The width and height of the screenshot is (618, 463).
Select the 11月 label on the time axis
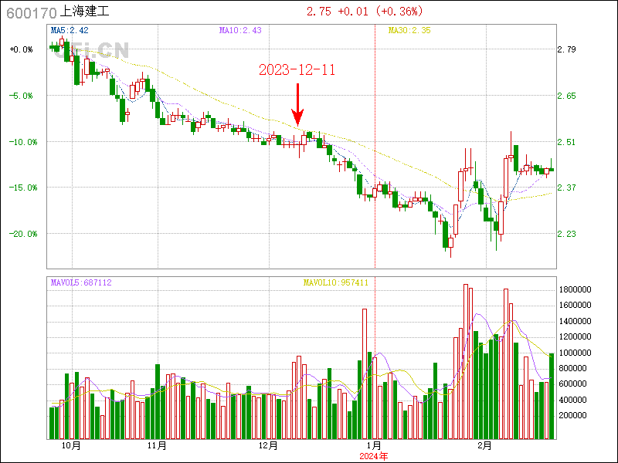coord(157,446)
